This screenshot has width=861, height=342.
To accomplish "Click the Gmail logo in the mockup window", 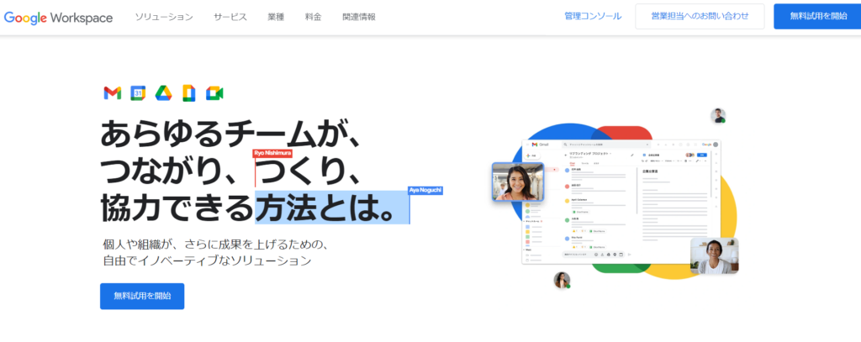I will 541,145.
